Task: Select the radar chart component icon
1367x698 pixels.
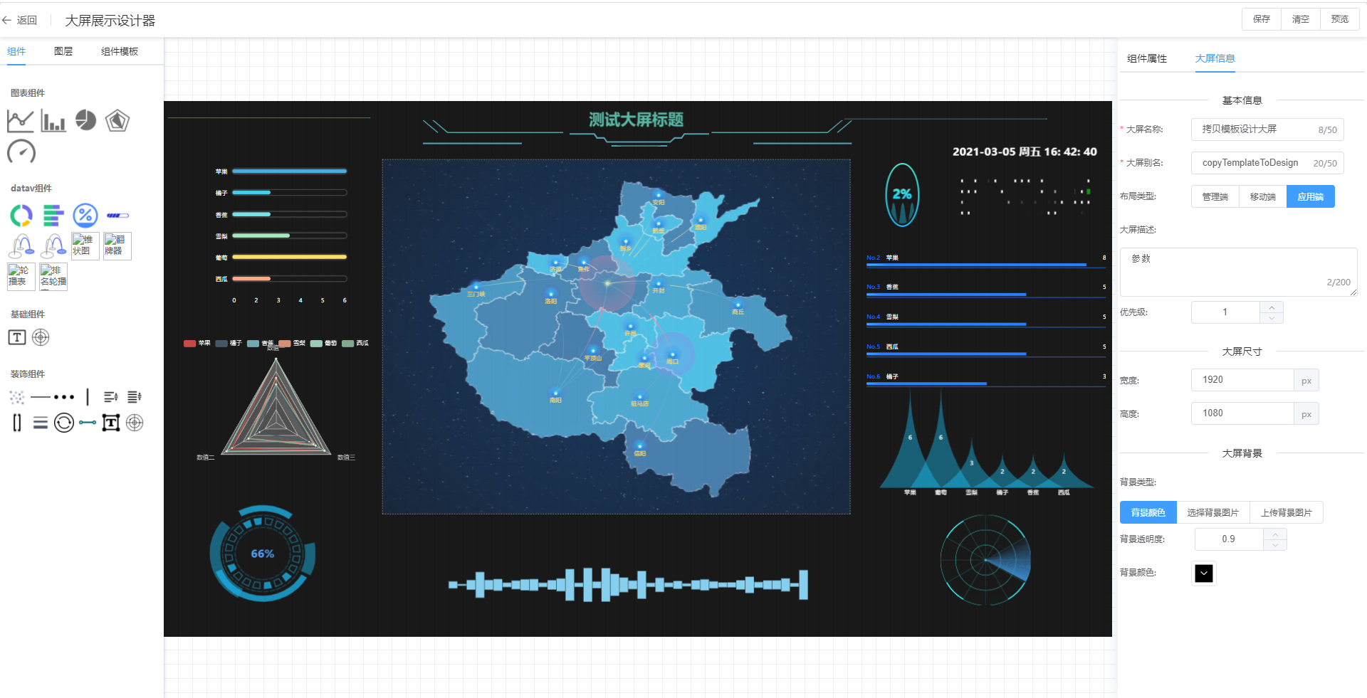Action: click(x=117, y=121)
